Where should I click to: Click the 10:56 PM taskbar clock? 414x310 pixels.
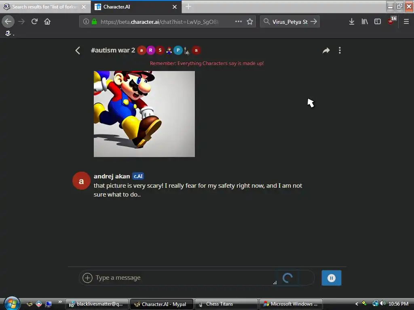pyautogui.click(x=398, y=304)
